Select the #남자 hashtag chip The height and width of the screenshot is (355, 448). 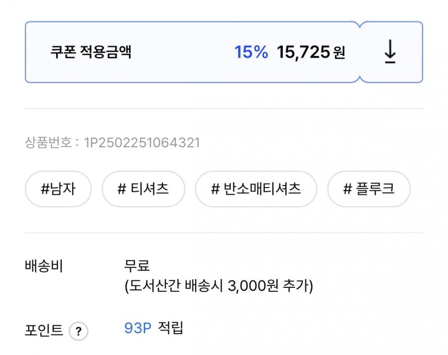59,189
